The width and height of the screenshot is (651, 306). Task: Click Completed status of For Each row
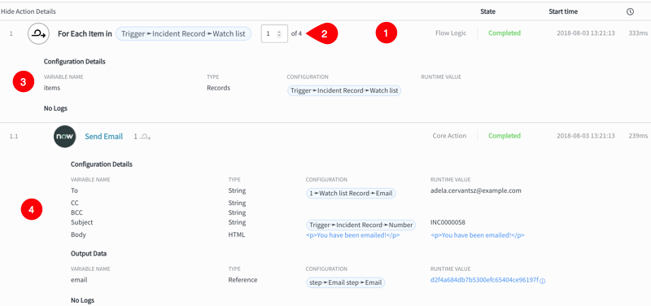click(x=505, y=33)
